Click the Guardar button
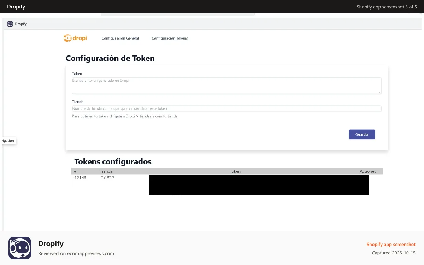The width and height of the screenshot is (424, 265). pos(362,134)
